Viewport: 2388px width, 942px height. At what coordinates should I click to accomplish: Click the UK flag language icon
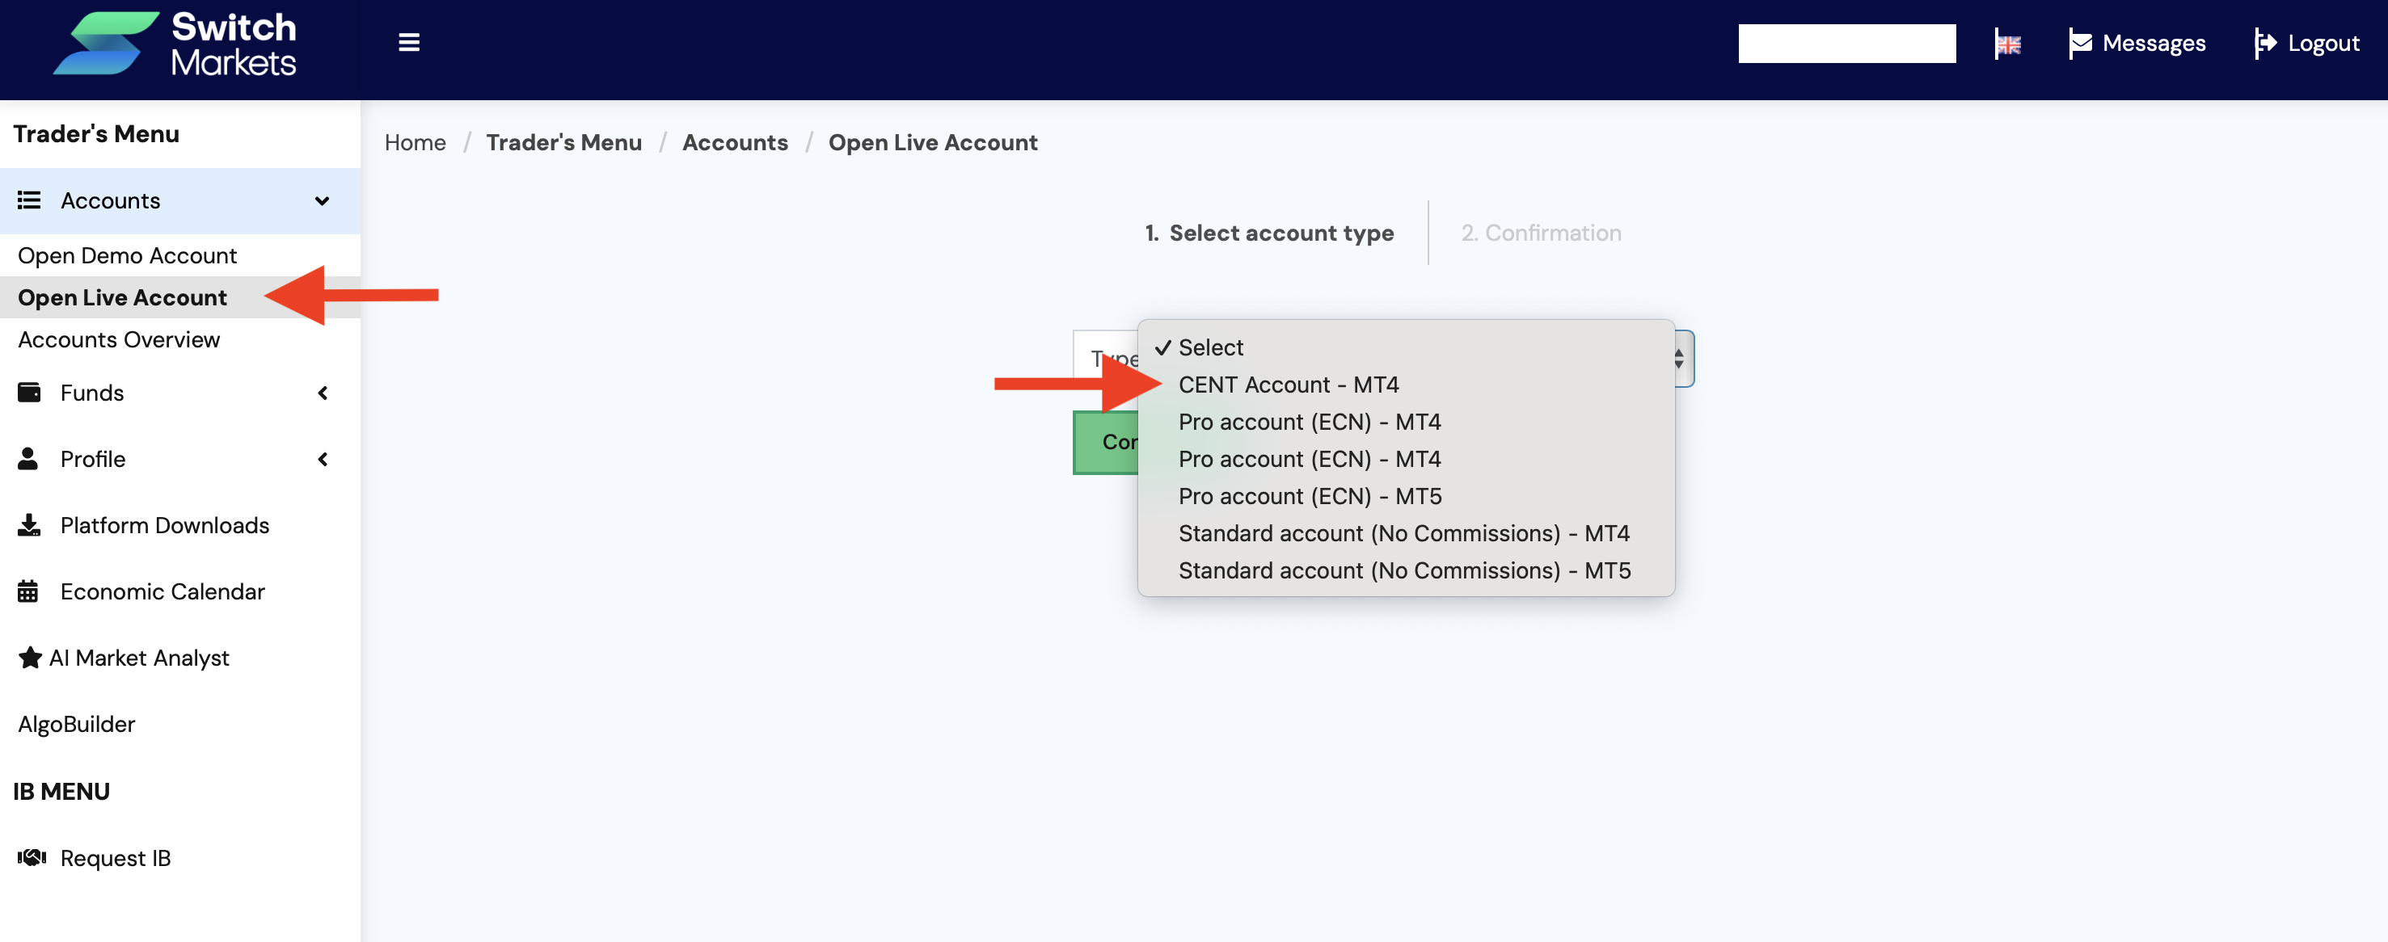click(2009, 43)
